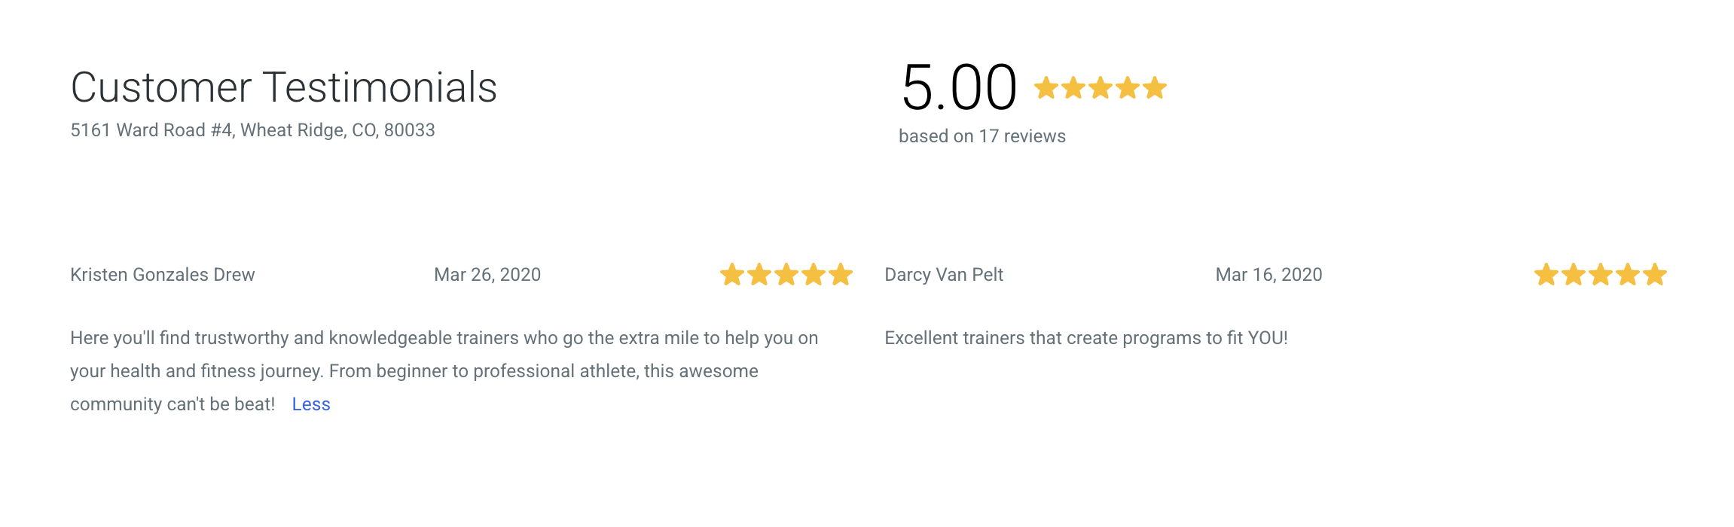Click the 5.00 rating score

click(x=959, y=86)
